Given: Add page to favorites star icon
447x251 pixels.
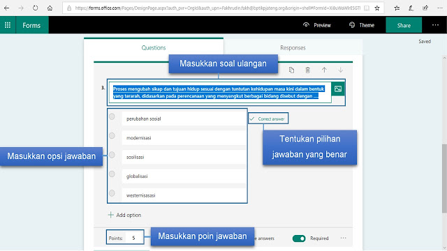Looking at the screenshot, I should click(377, 8).
